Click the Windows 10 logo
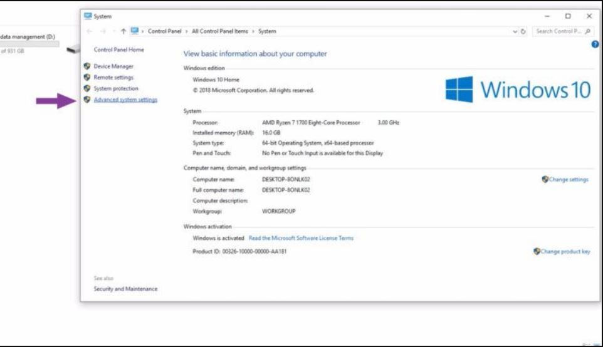This screenshot has height=347, width=603. 518,89
